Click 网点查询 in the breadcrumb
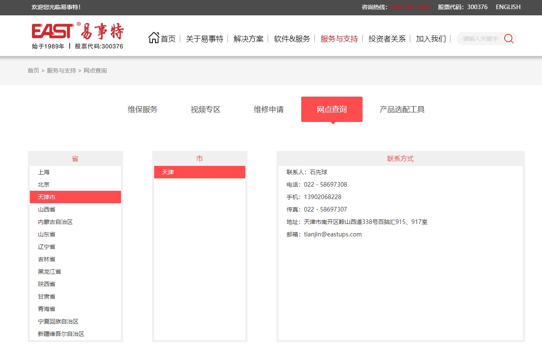 click(x=95, y=71)
